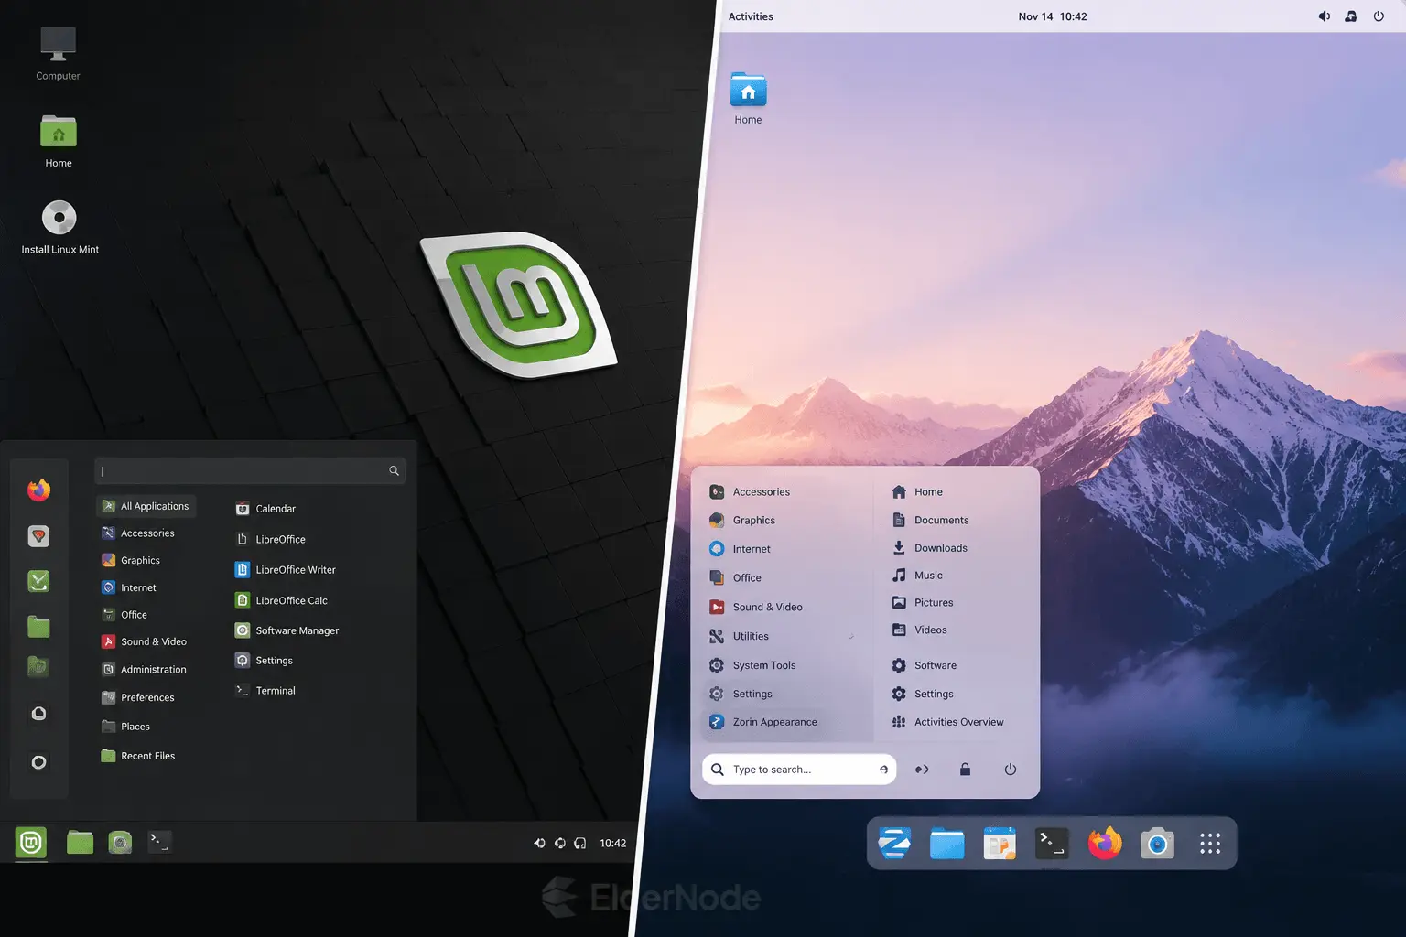
Task: Click Computer desktop icon
Action: 58,52
